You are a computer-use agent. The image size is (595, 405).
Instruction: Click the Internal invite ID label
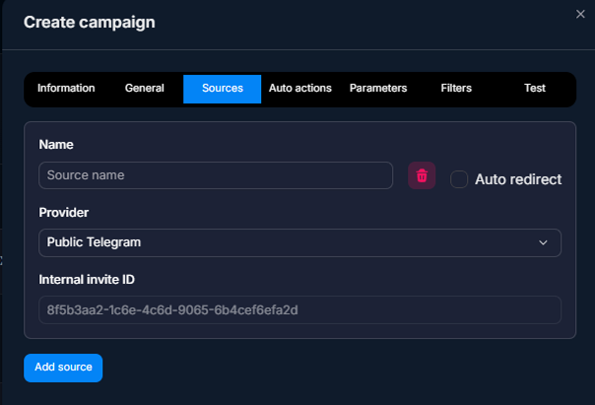(87, 280)
